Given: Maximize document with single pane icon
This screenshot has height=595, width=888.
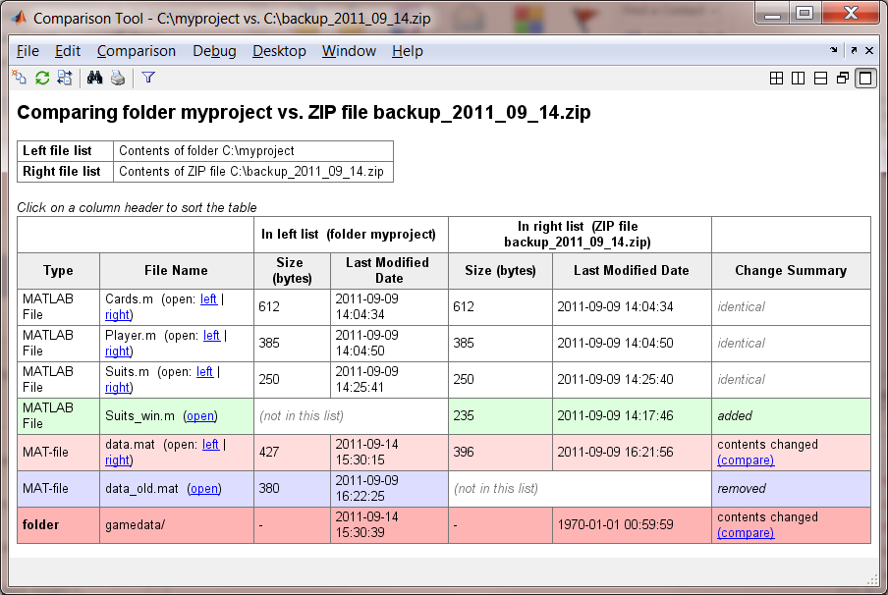Looking at the screenshot, I should coord(864,79).
